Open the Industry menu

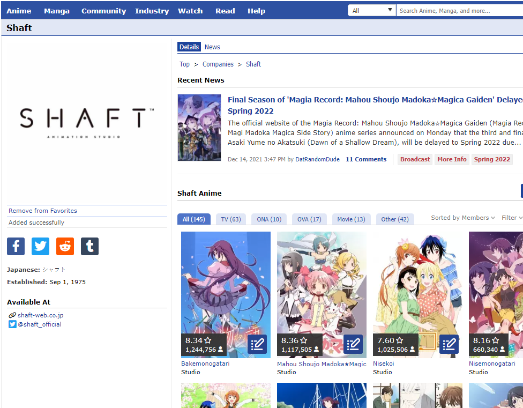[x=152, y=11]
